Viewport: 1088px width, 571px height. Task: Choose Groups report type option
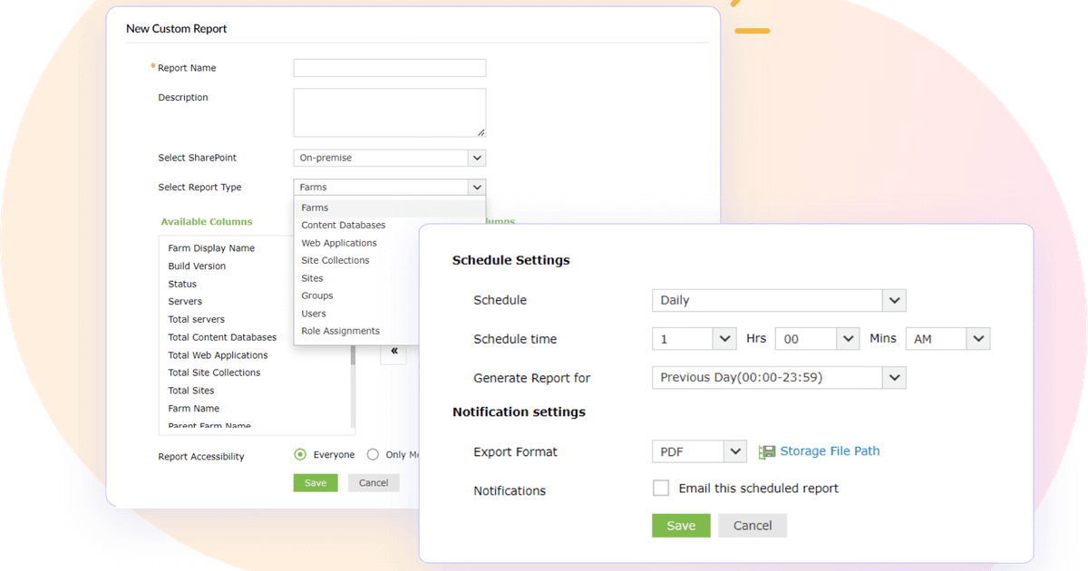(317, 295)
